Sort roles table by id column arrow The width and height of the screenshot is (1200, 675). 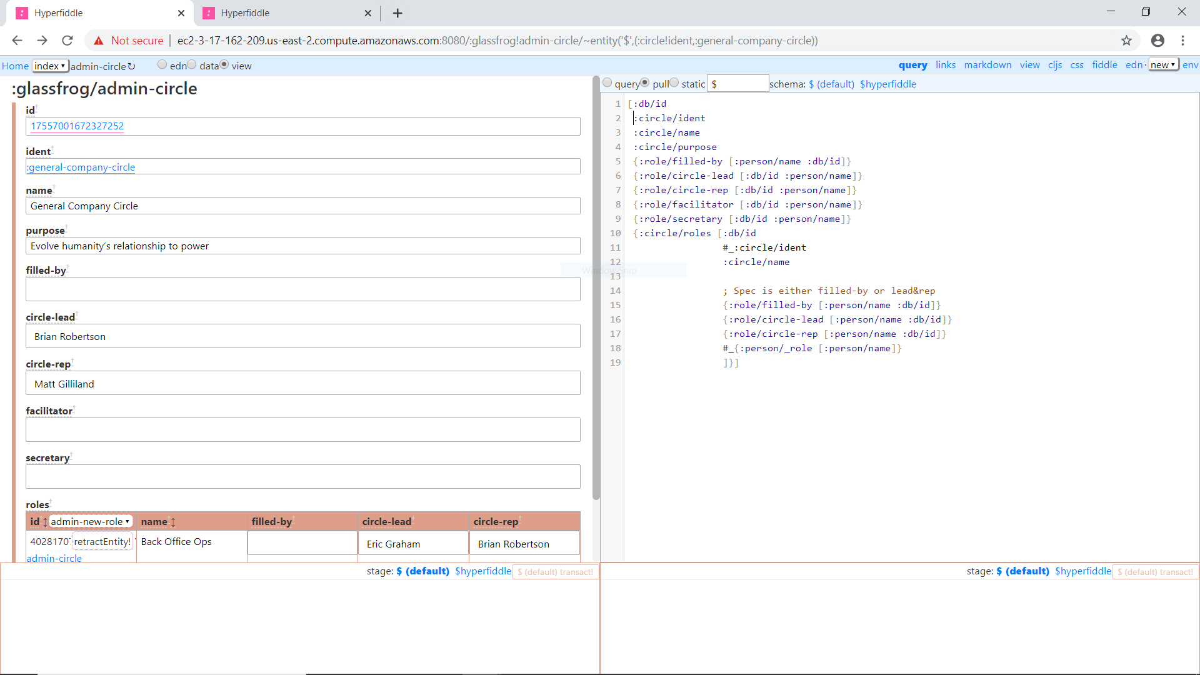(x=45, y=522)
